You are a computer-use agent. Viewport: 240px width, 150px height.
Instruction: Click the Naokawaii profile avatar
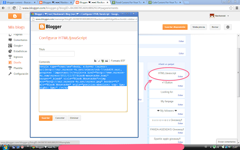(212, 16)
